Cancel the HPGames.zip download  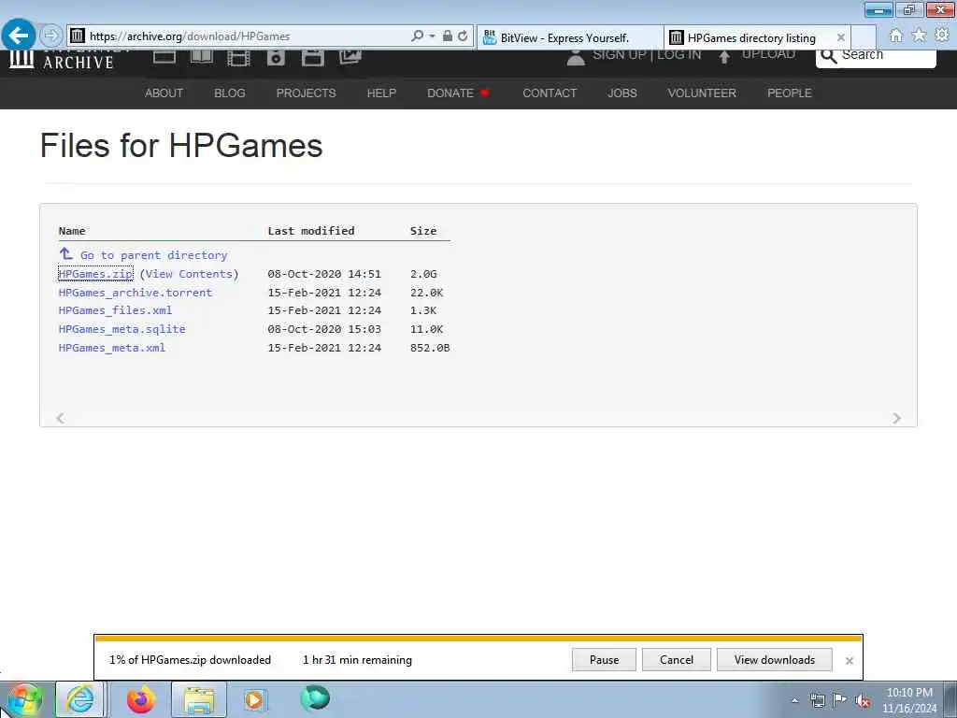[x=677, y=659]
